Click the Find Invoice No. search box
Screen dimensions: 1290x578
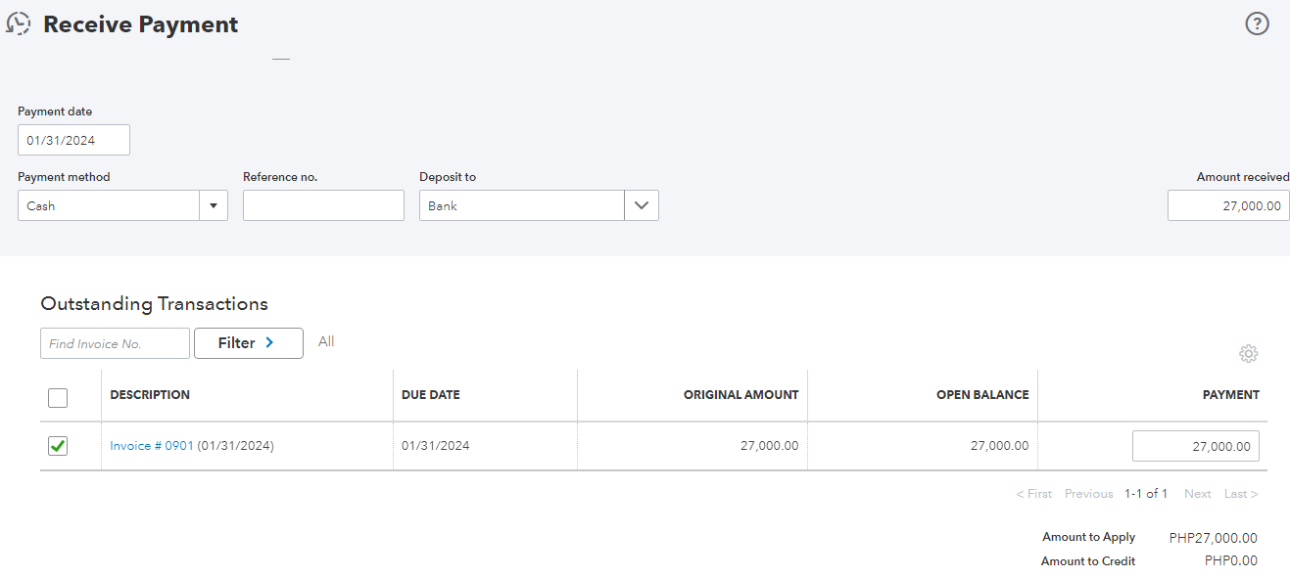pyautogui.click(x=115, y=343)
